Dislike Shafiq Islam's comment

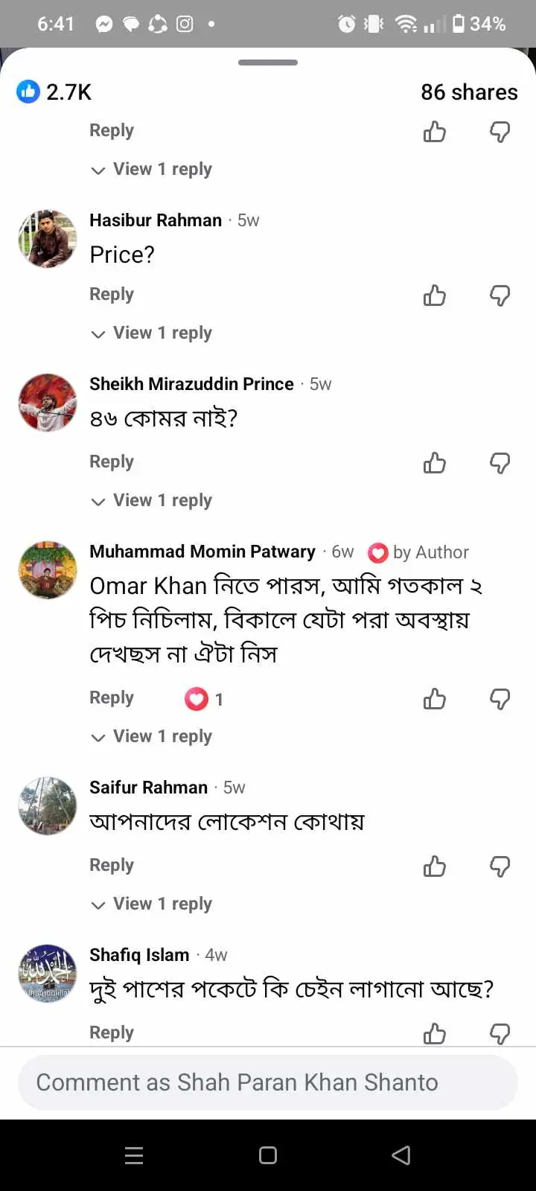click(500, 1034)
